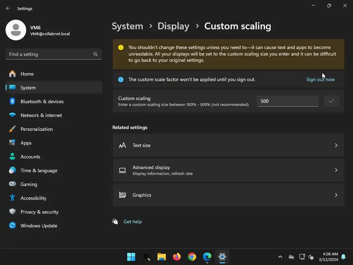This screenshot has width=353, height=265.
Task: Go to Accessibility settings
Action: pos(33,198)
